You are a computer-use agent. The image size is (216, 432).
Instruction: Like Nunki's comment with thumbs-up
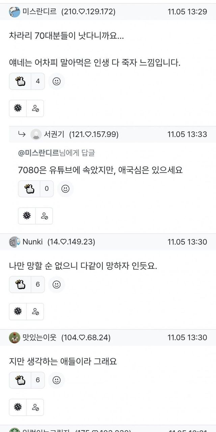20,285
